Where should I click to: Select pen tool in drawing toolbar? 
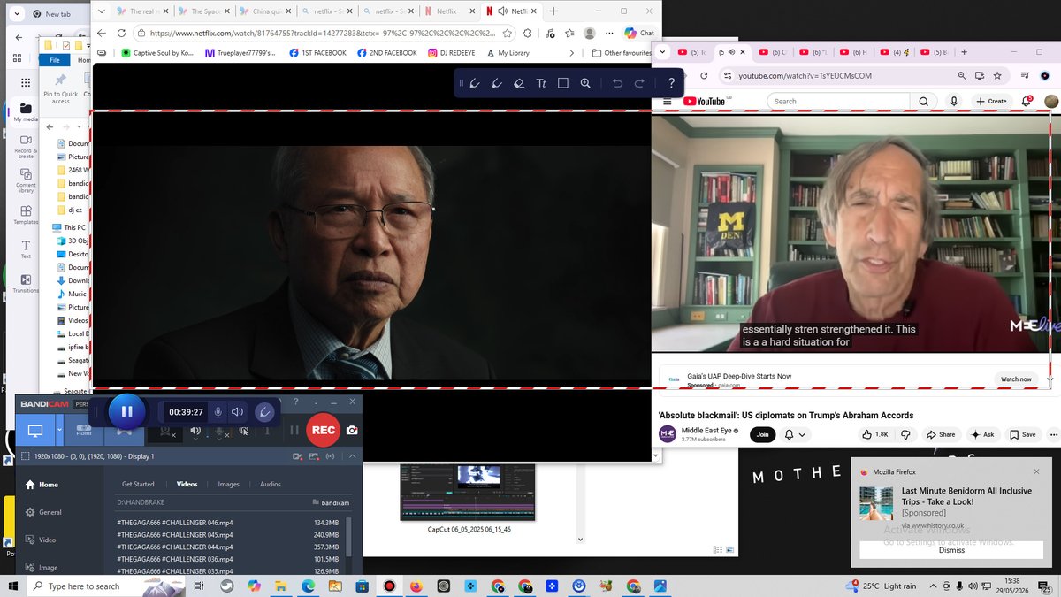[x=475, y=83]
